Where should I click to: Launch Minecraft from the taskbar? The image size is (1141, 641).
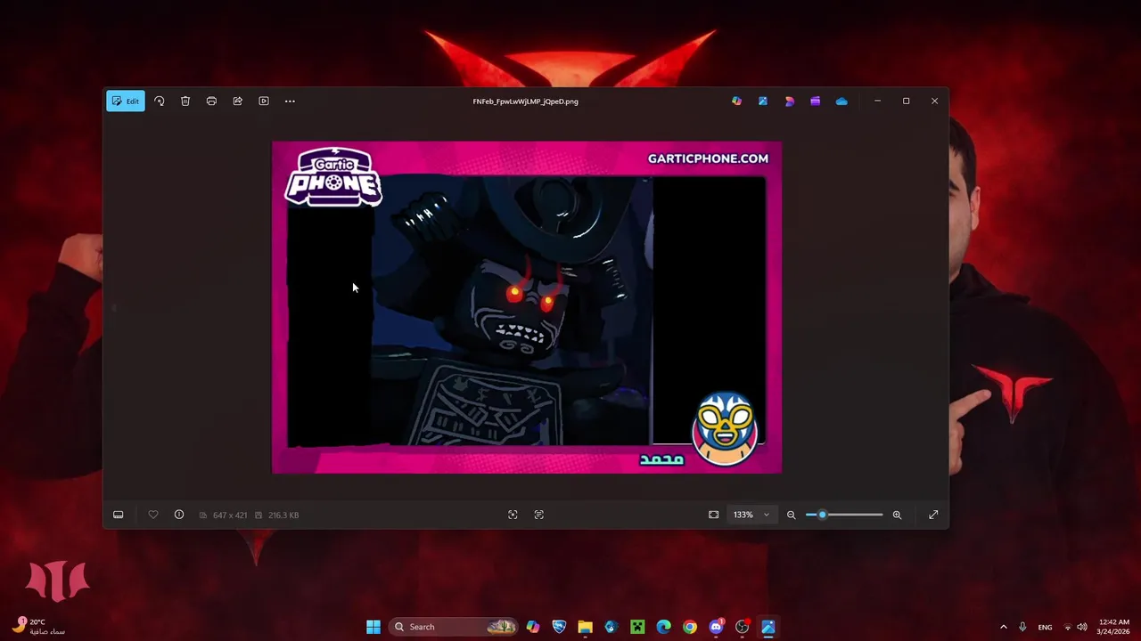click(637, 627)
